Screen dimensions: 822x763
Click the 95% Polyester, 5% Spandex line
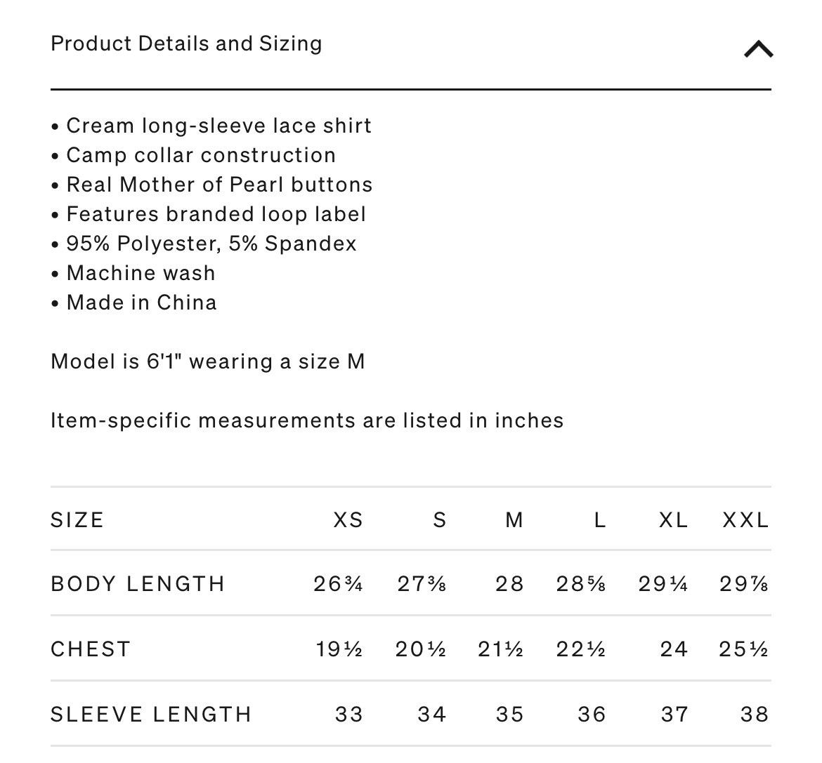(204, 244)
